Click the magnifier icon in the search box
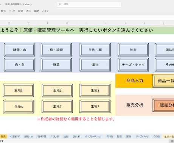The image size is (174, 143). (x=60, y=4)
